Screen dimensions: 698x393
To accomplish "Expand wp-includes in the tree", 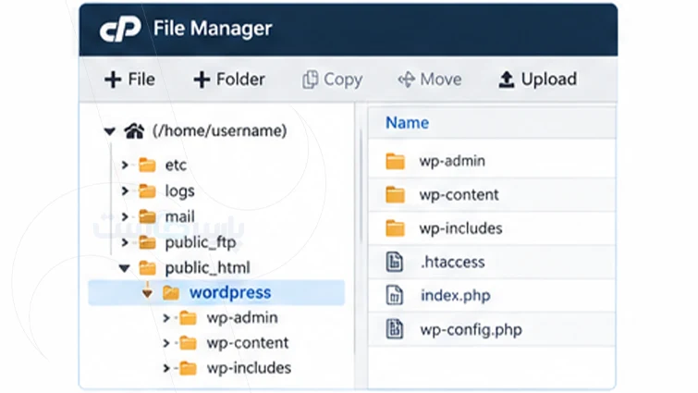I will (166, 369).
